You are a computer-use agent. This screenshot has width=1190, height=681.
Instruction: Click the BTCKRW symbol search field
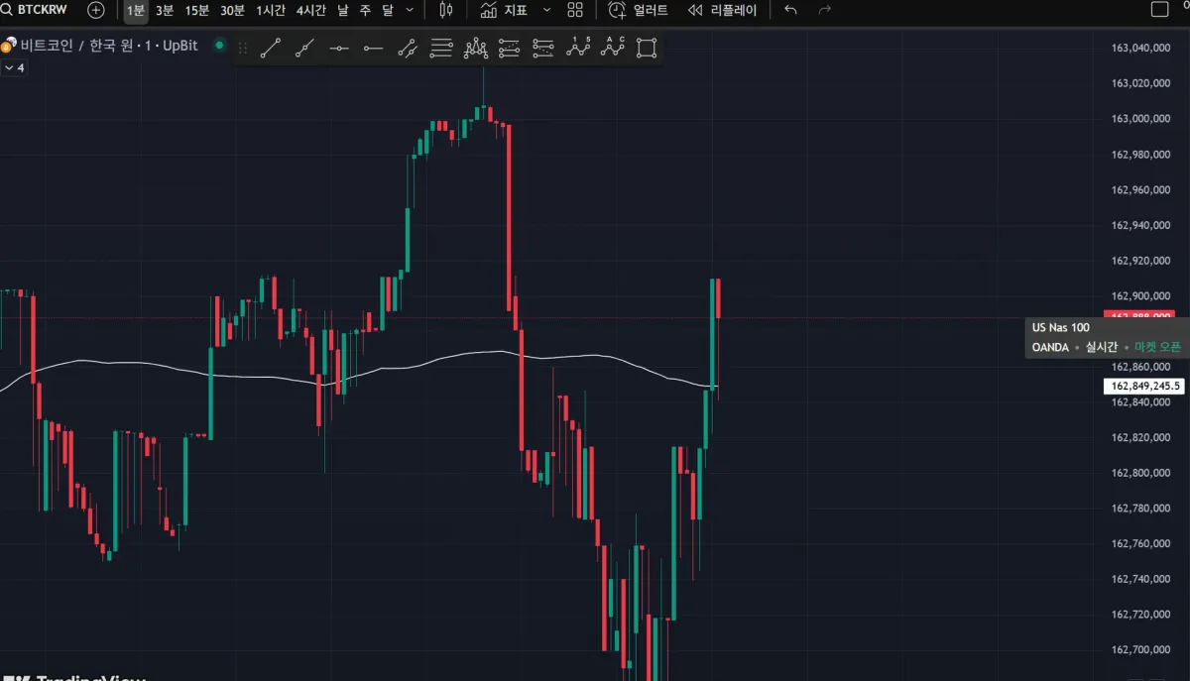[x=42, y=10]
